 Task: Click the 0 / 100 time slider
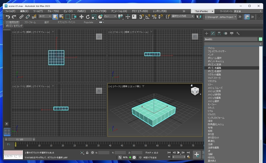(20, 139)
